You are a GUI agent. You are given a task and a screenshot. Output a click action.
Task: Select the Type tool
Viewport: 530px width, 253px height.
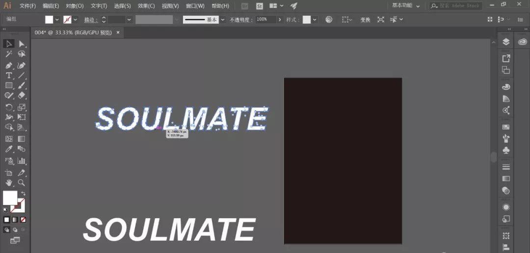tap(9, 76)
